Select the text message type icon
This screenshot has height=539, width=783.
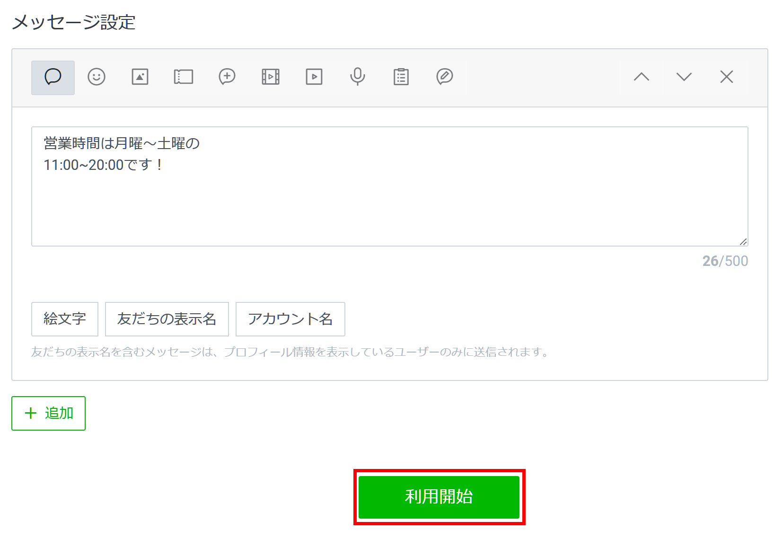(x=53, y=77)
